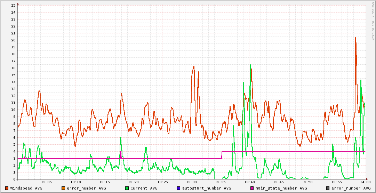Select the Current AVG legend label
376x193 pixels.
(144, 188)
